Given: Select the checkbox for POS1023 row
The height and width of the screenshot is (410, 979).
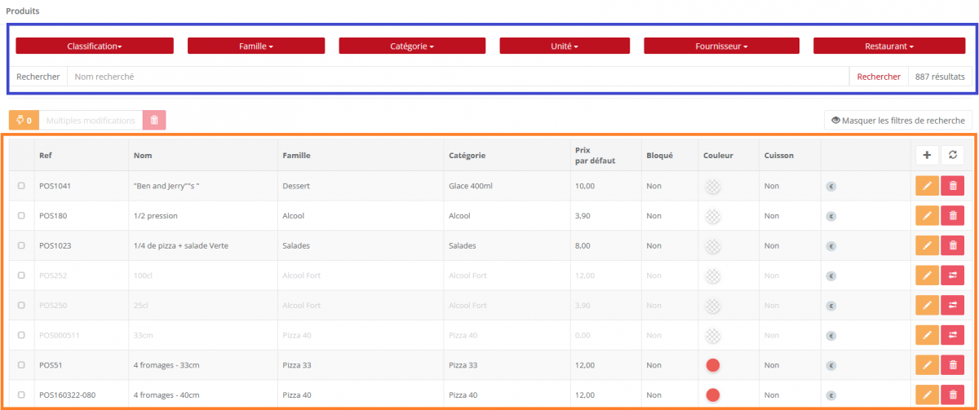Looking at the screenshot, I should point(21,245).
